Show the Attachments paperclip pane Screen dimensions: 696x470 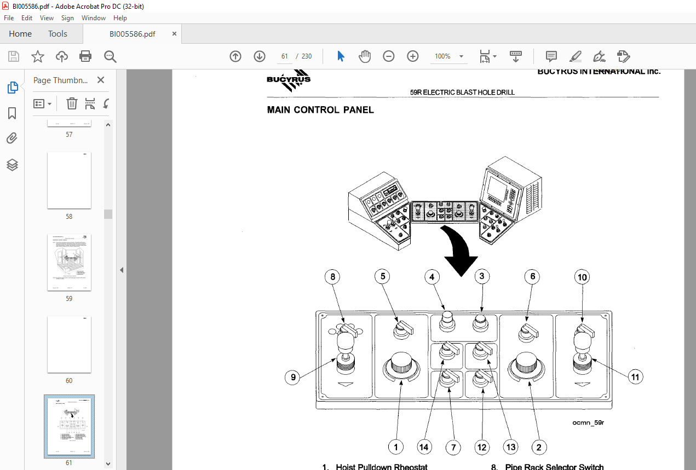[x=12, y=138]
